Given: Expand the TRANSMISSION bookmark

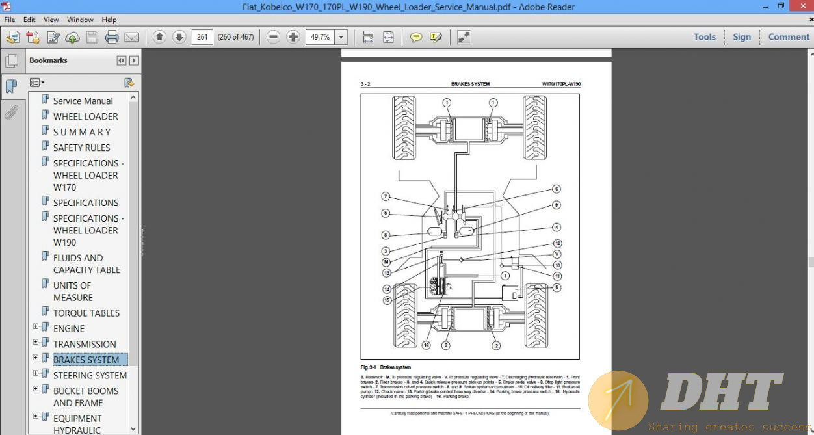Looking at the screenshot, I should [x=36, y=342].
